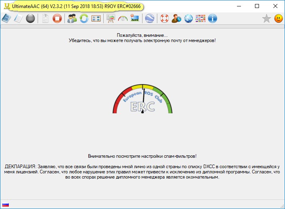Open the blue web globe icon

[188, 18]
